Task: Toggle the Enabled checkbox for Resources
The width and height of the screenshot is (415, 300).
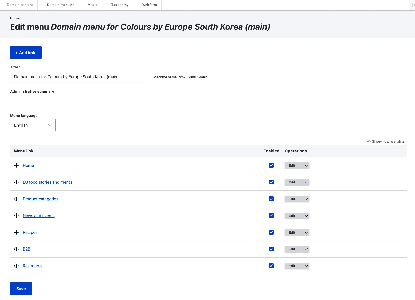Action: (271, 266)
